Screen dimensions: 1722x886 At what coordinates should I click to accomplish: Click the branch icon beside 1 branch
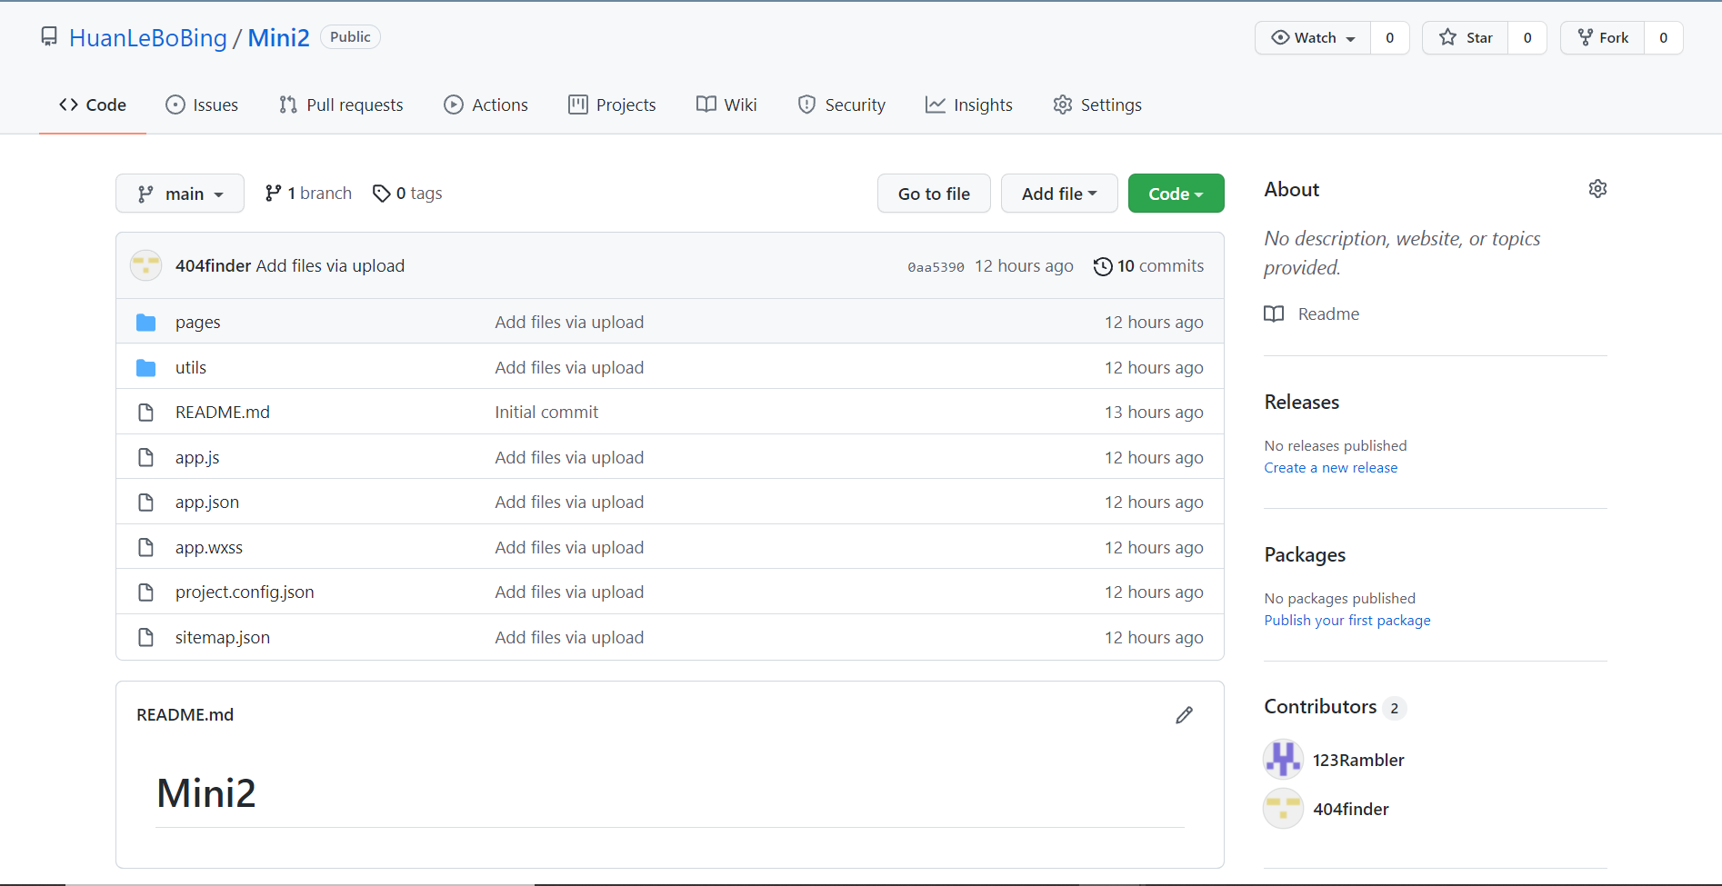pos(273,194)
